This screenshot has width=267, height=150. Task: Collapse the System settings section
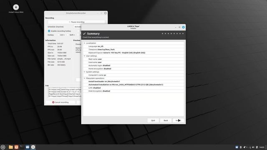(84, 72)
